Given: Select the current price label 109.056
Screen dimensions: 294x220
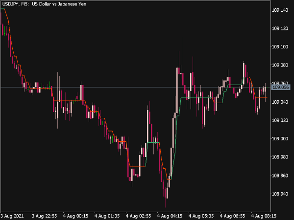Looking at the screenshot, I should coord(280,88).
